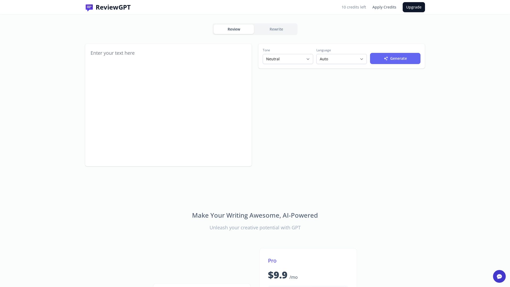Click the Upgrade button

click(414, 7)
